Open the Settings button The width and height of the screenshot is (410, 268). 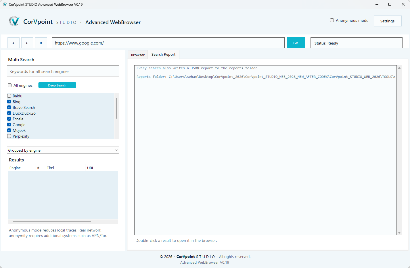coord(388,21)
